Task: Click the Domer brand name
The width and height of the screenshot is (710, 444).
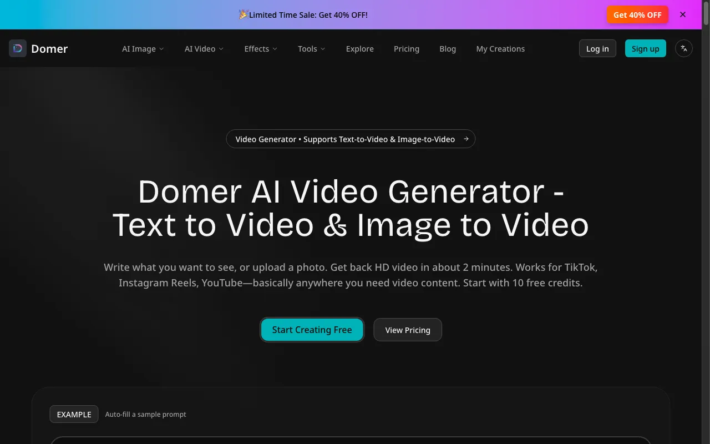Action: pos(49,48)
